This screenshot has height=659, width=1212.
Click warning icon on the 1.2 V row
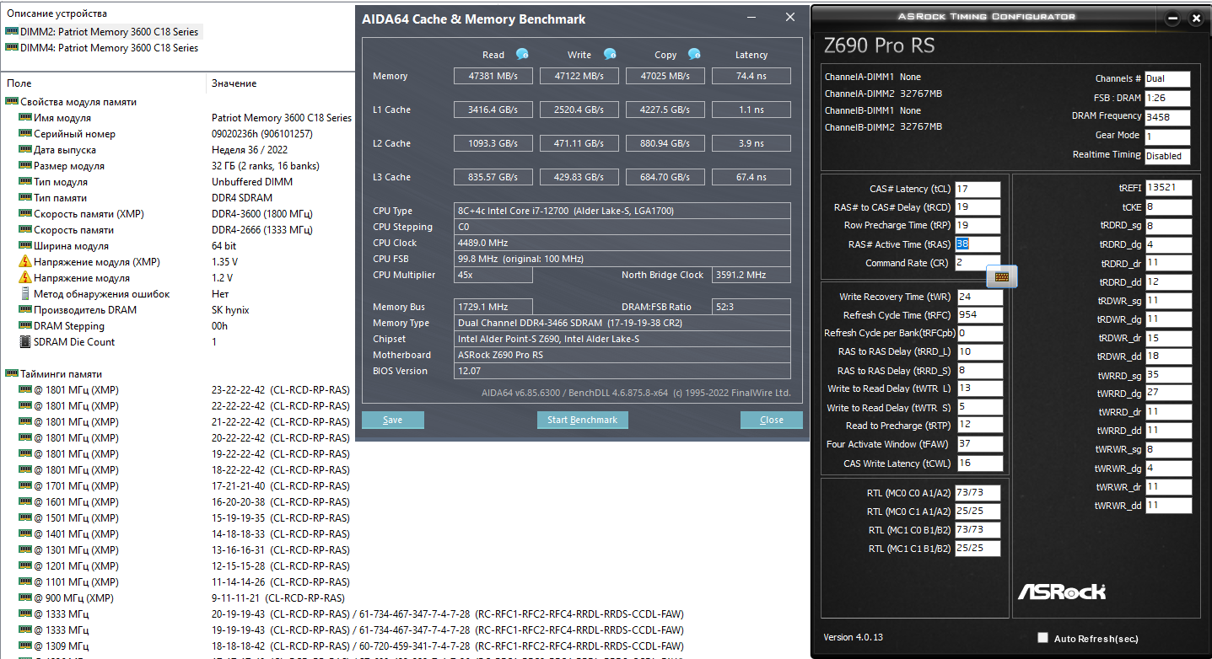click(x=25, y=278)
